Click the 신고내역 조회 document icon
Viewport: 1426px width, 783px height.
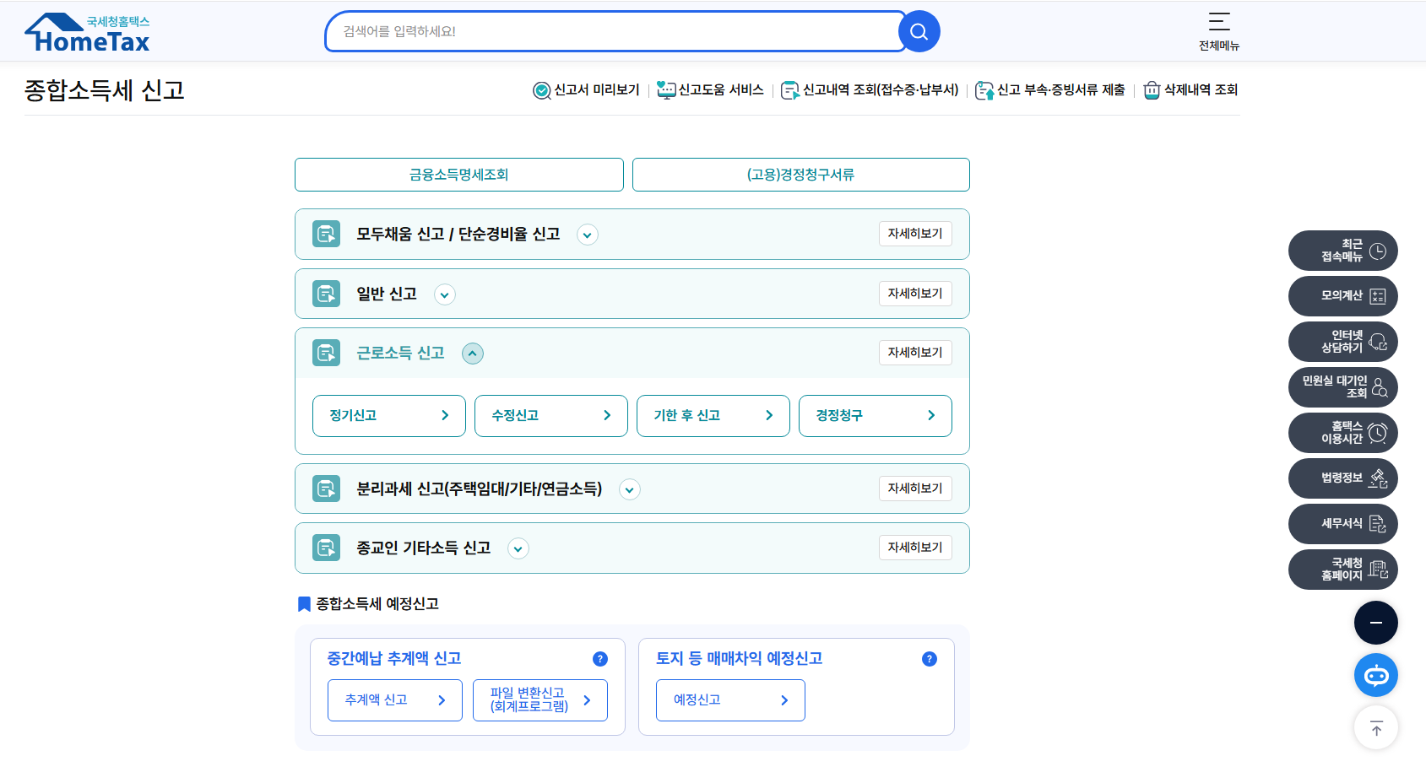pos(790,90)
